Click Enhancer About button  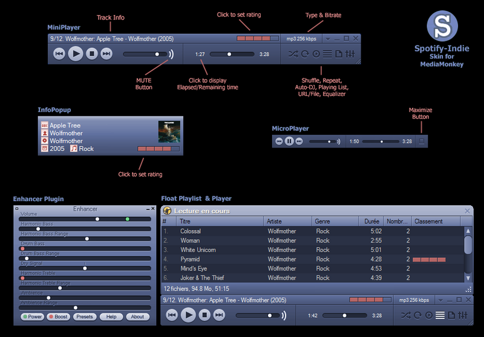137,316
